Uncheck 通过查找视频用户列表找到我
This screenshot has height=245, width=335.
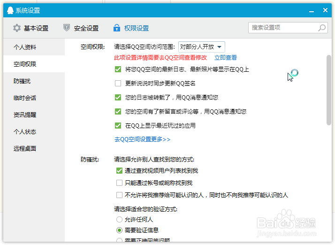(119, 170)
